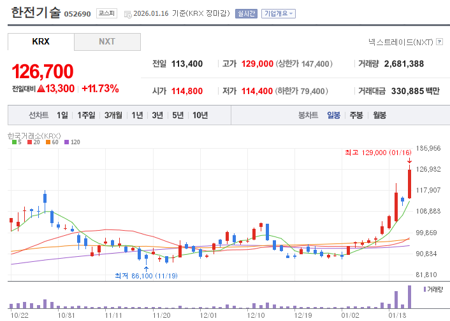Click the calendar icon beside 2026.01.16
This screenshot has height=321, width=450.
click(x=127, y=14)
